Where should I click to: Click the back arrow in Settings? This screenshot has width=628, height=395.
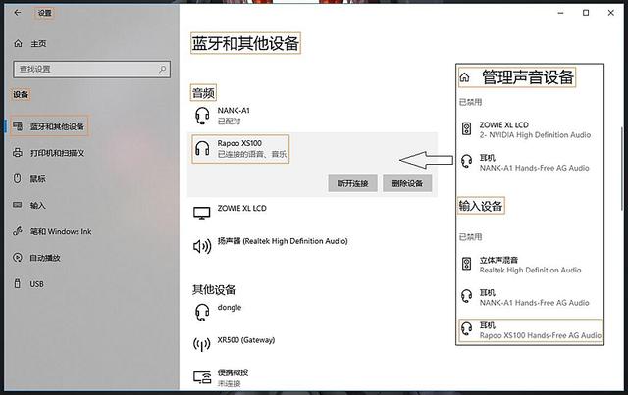(x=18, y=13)
